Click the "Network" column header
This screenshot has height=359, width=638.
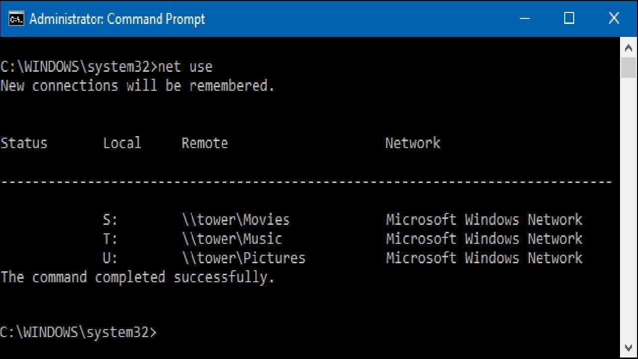413,143
